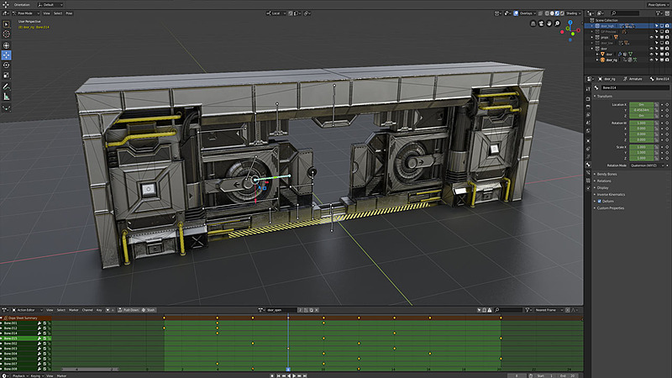The height and width of the screenshot is (378, 672).
Task: Open the Pose Mode dropdown
Action: [25, 13]
